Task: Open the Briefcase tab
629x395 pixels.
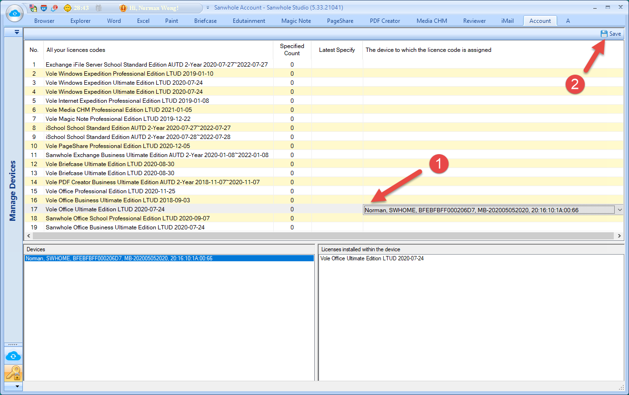Action: [x=205, y=21]
